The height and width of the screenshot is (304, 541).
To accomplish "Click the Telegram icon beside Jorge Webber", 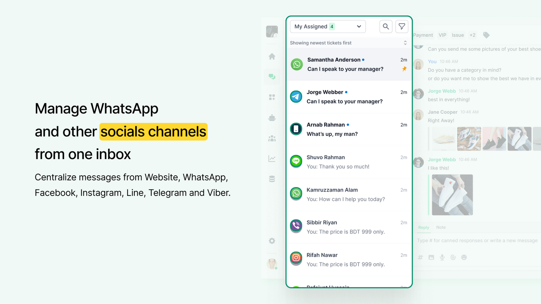I will [x=296, y=97].
